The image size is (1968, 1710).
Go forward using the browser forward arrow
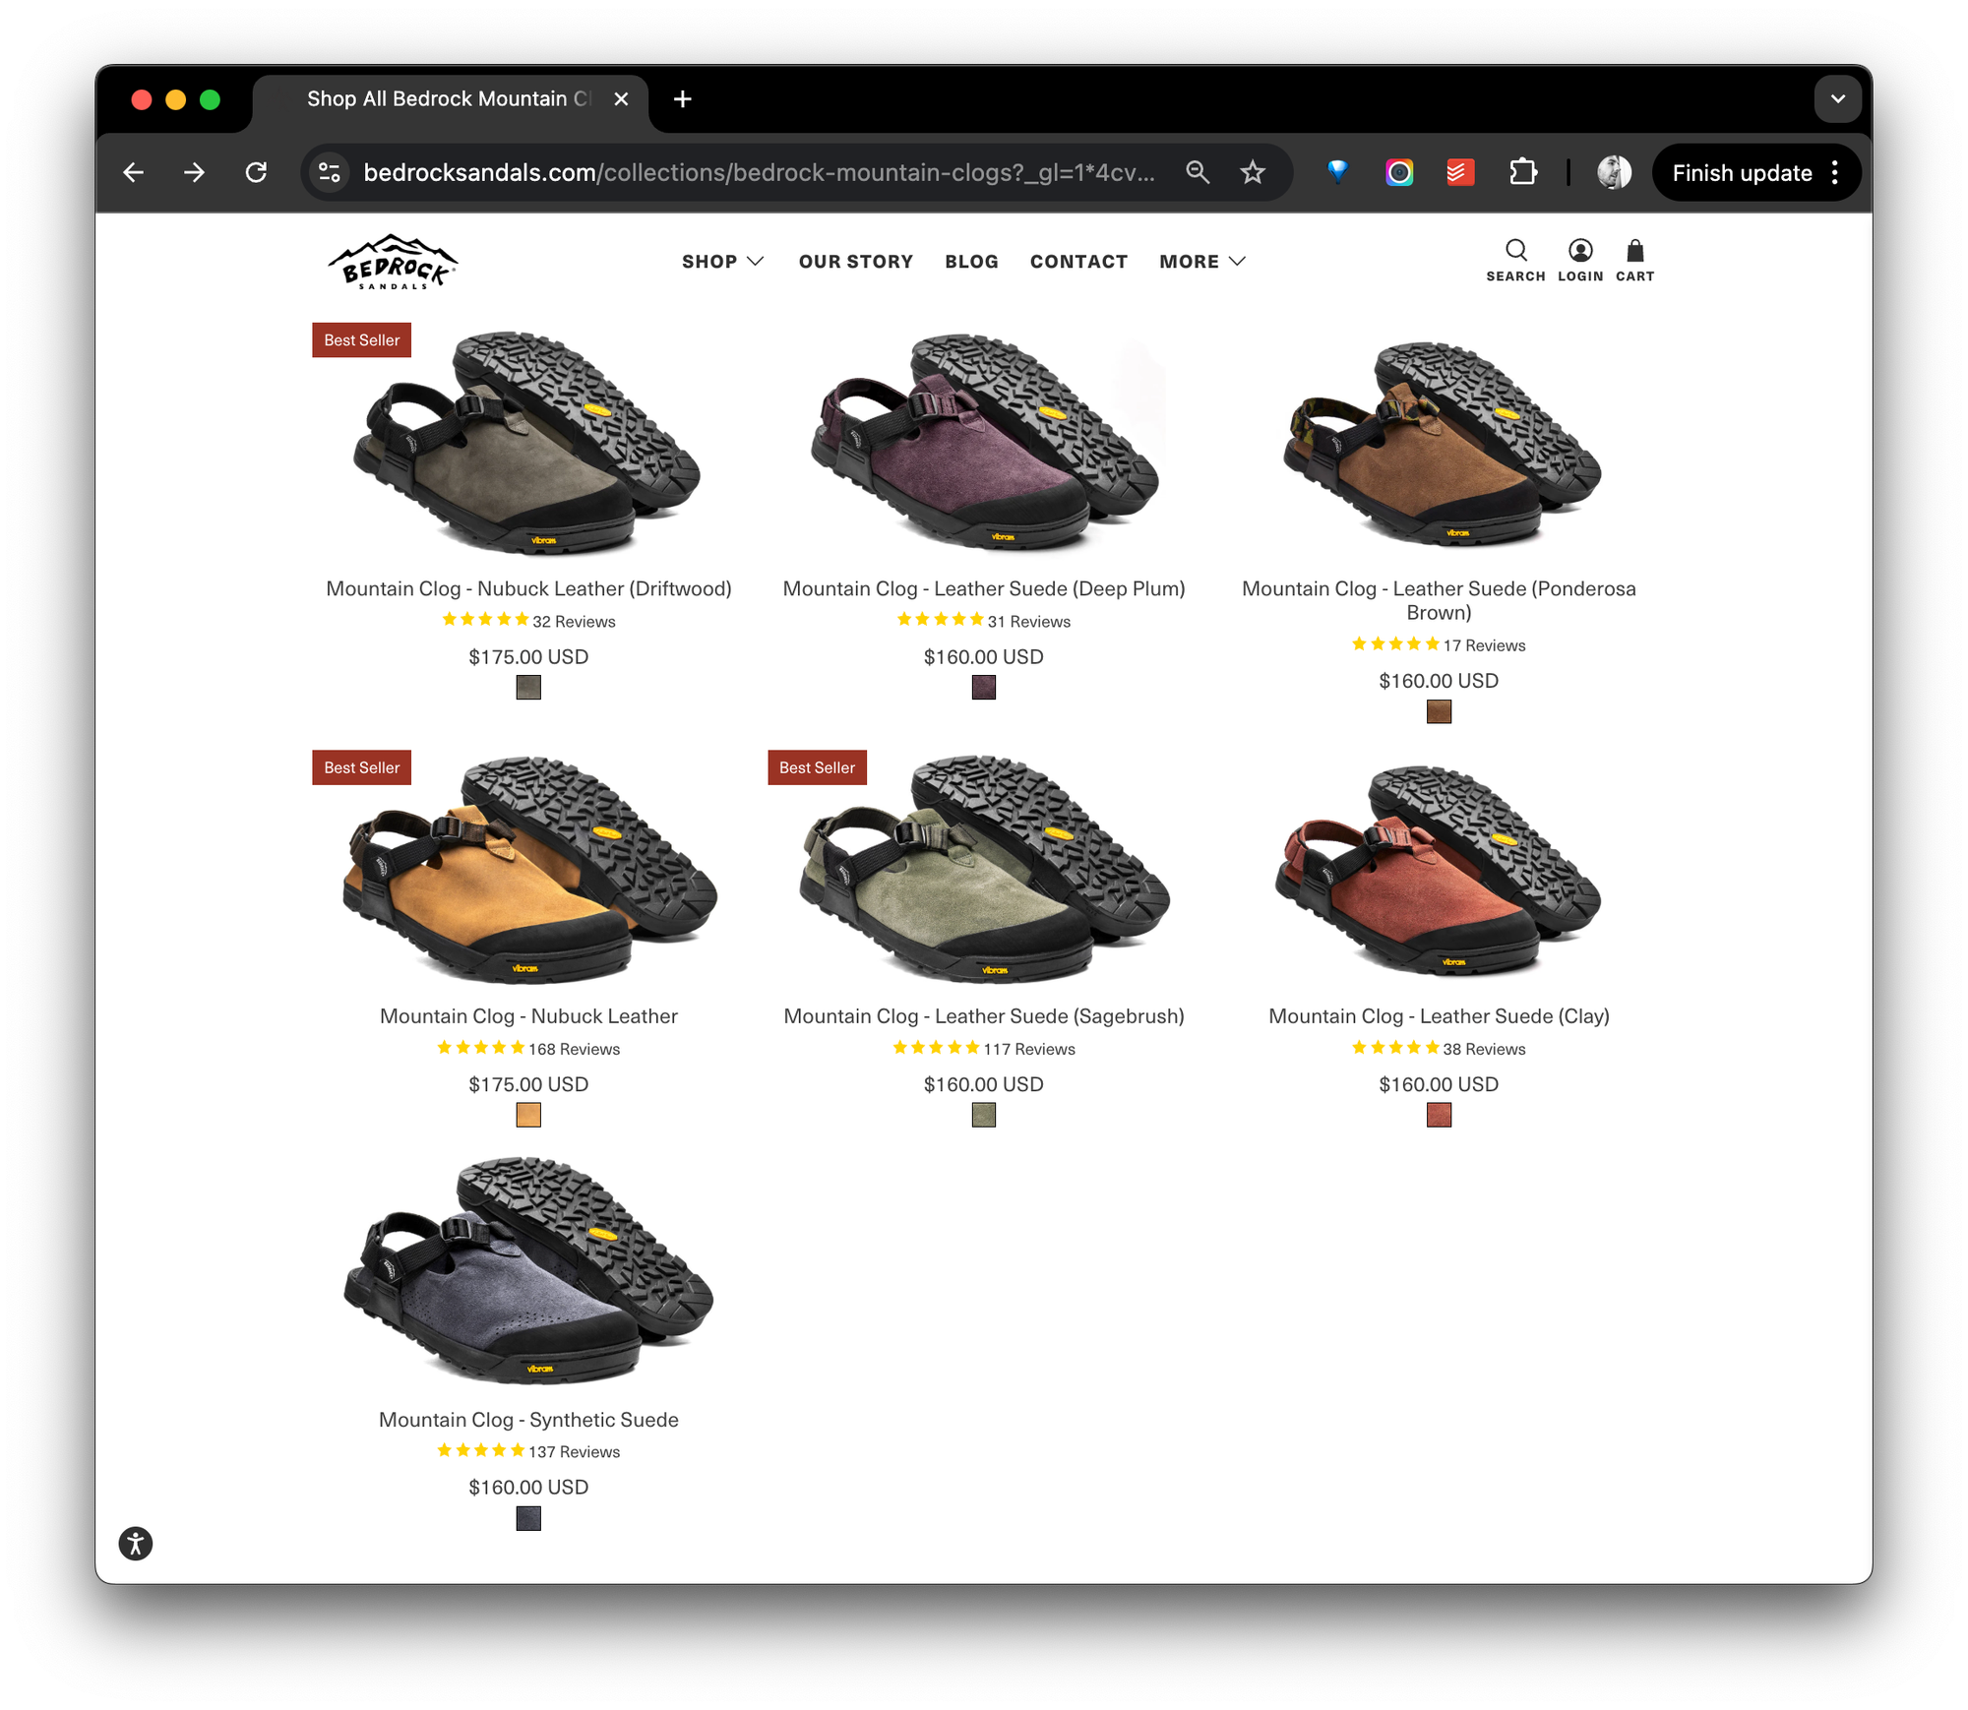coord(195,173)
